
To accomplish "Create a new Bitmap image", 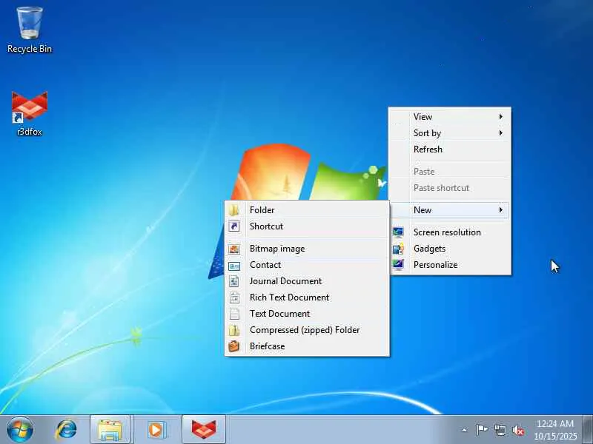I will point(307,249).
